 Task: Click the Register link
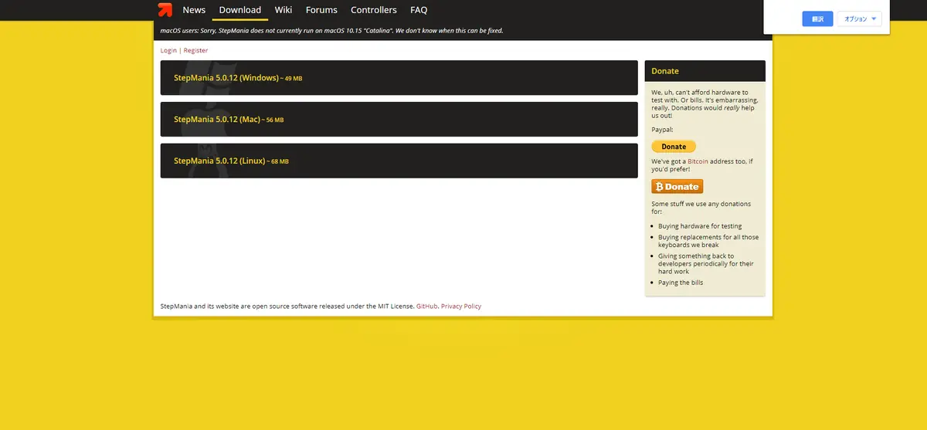pyautogui.click(x=195, y=50)
